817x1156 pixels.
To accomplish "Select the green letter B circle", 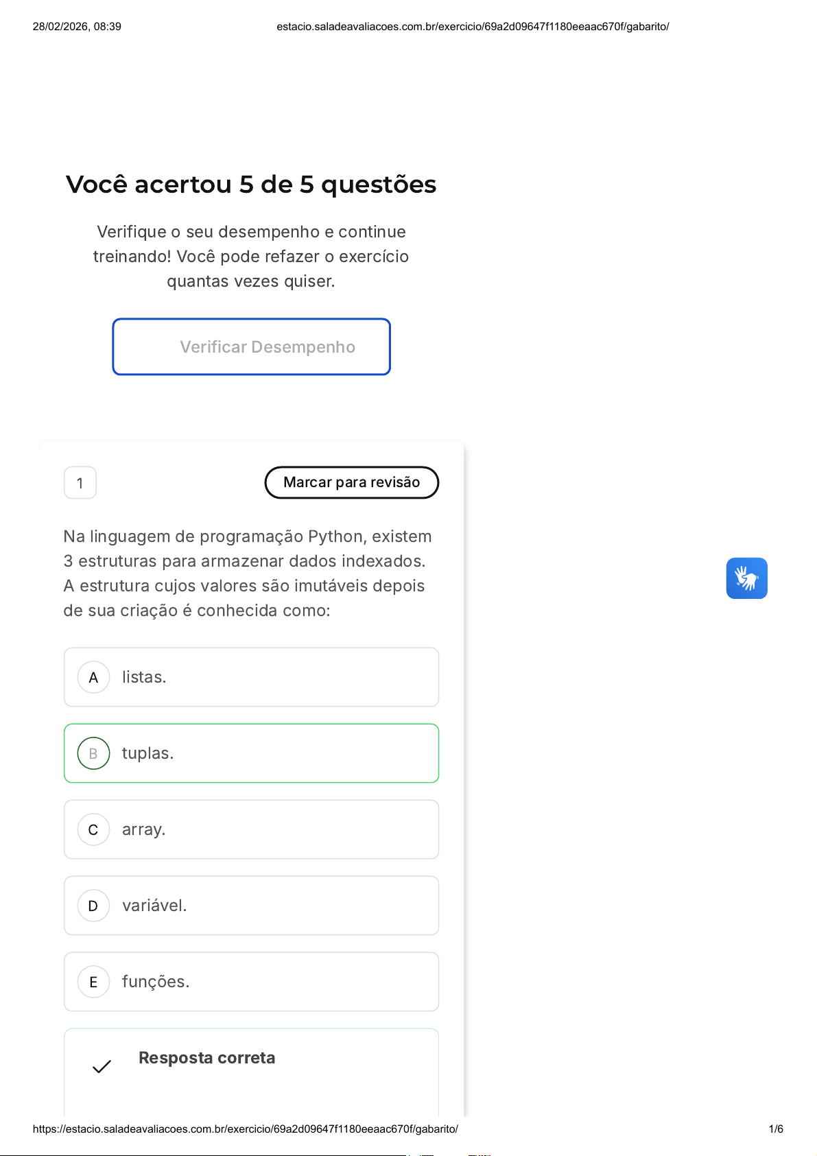I will [x=93, y=753].
